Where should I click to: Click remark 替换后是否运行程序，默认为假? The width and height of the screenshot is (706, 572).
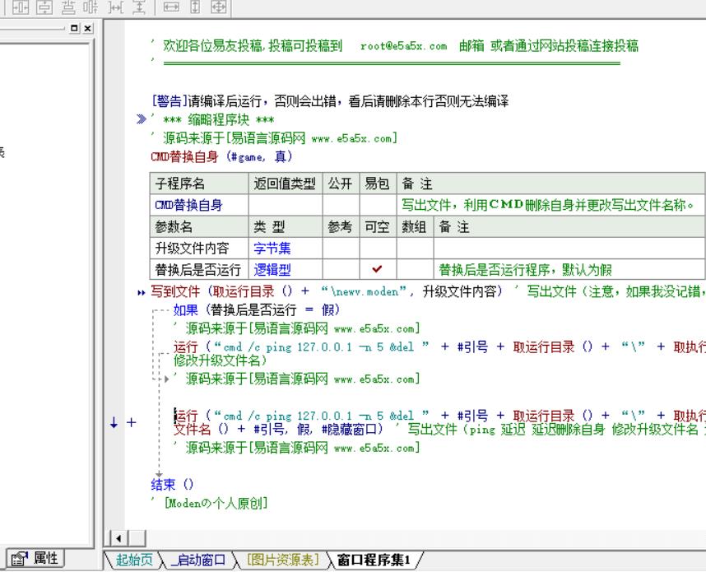[525, 270]
